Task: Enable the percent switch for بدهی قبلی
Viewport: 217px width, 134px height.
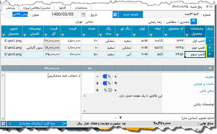Action: [x=107, y=90]
